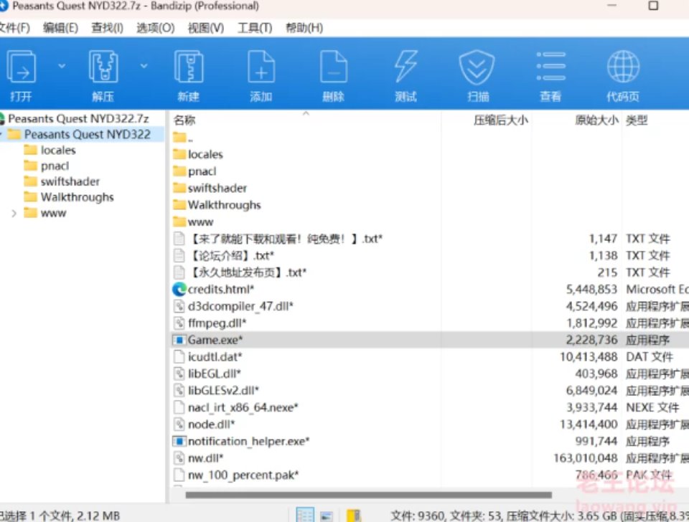Click the 解压 (Extract) toolbar icon
The image size is (689, 522).
click(x=103, y=67)
